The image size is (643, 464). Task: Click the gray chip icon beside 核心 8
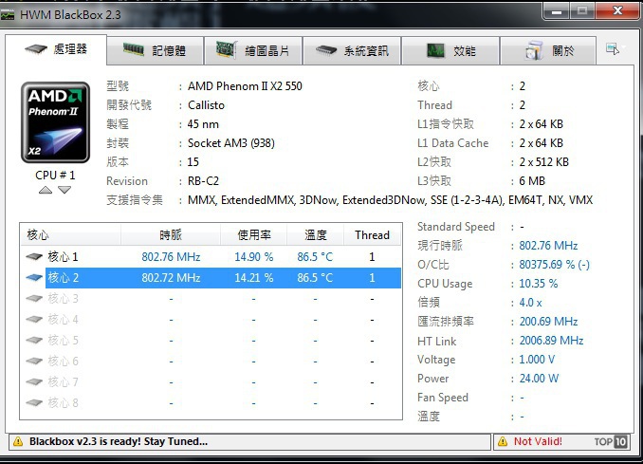point(34,403)
